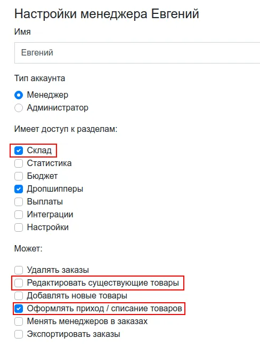Turn on the Интеграции checkbox
Image resolution: width=260 pixels, height=346 pixels.
(19, 215)
